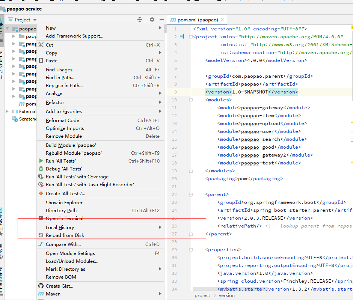Select Find in Path... menu entry
353x300 pixels.
tap(100, 77)
